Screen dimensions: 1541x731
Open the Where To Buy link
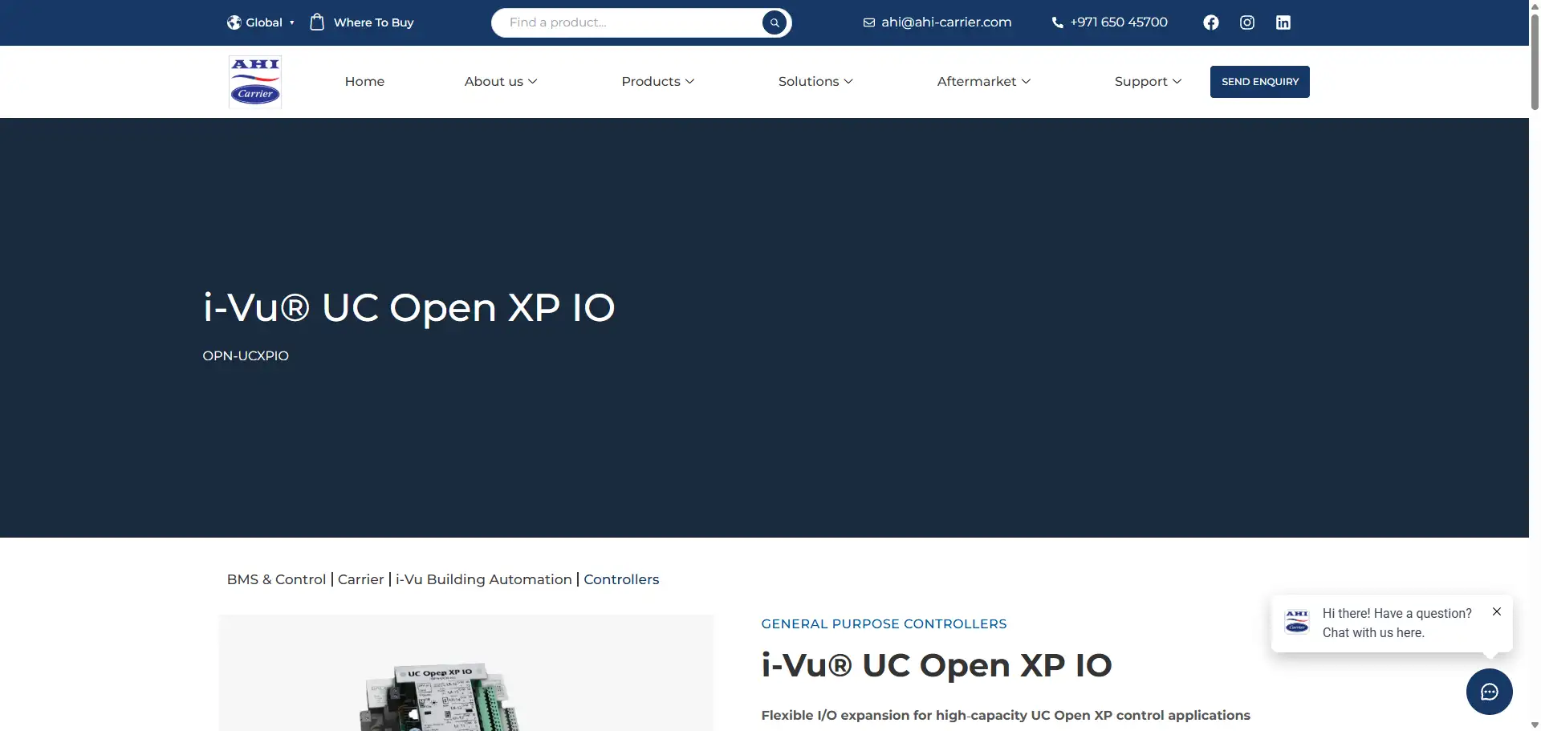(373, 22)
